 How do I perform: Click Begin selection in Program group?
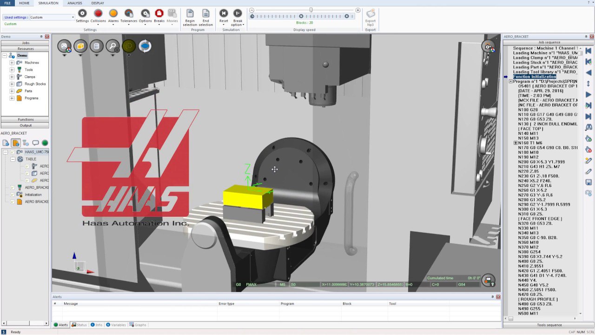pos(190,17)
